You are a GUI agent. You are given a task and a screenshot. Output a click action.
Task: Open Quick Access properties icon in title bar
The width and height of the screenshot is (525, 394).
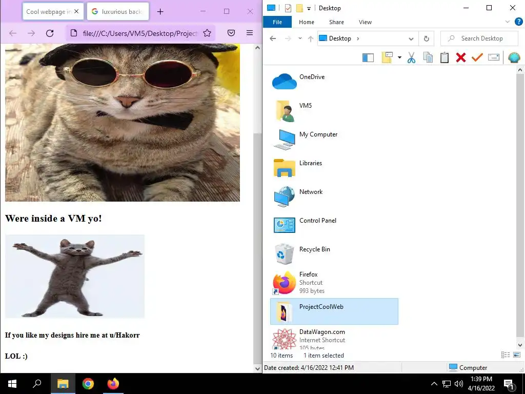pos(288,8)
